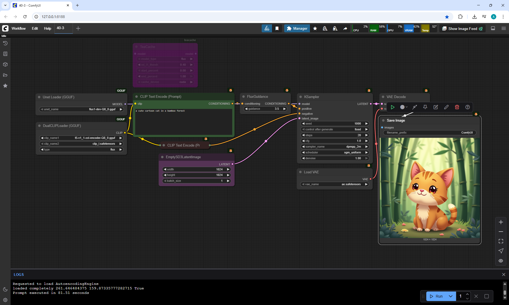Click the Manager button
This screenshot has height=305, width=509.
pos(297,28)
